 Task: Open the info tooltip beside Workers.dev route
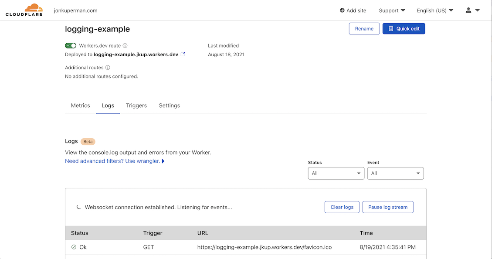coord(125,45)
